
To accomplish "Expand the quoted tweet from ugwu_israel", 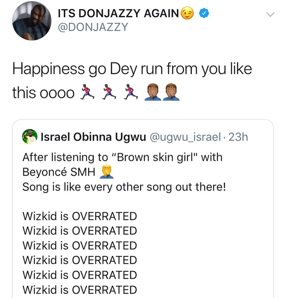I will [x=142, y=198].
